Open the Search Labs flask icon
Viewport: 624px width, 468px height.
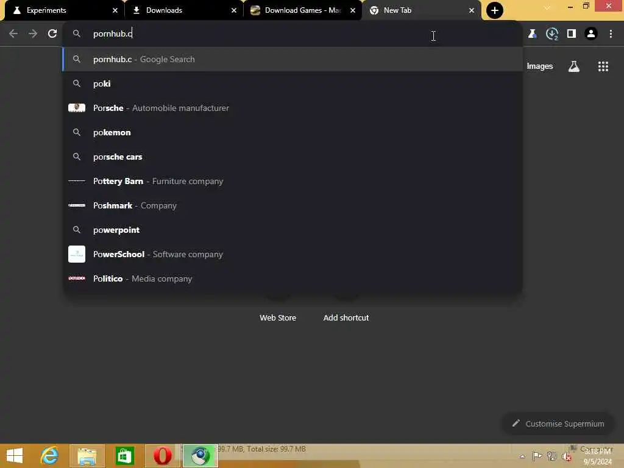pos(573,66)
